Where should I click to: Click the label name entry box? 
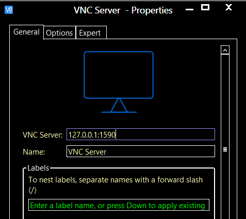click(x=119, y=205)
